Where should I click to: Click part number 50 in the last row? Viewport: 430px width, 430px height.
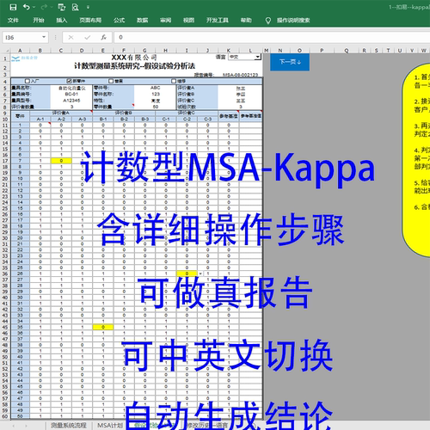pyautogui.click(x=20, y=416)
